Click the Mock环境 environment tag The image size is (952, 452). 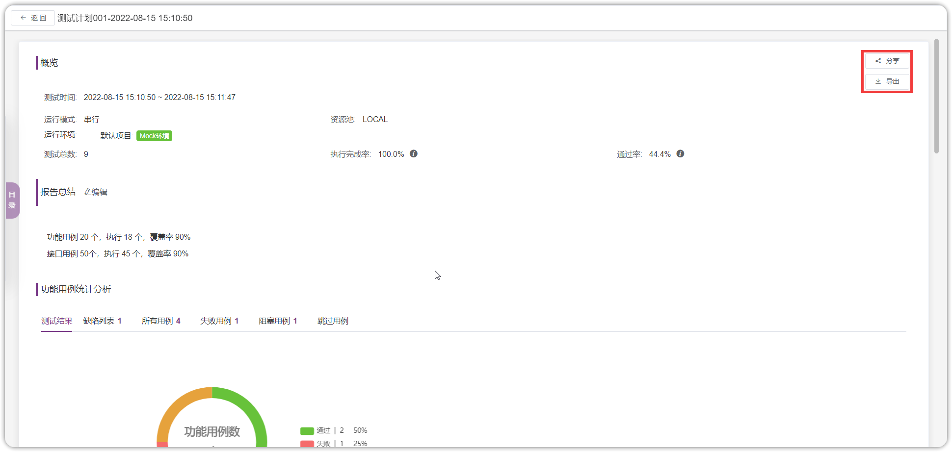pos(154,136)
